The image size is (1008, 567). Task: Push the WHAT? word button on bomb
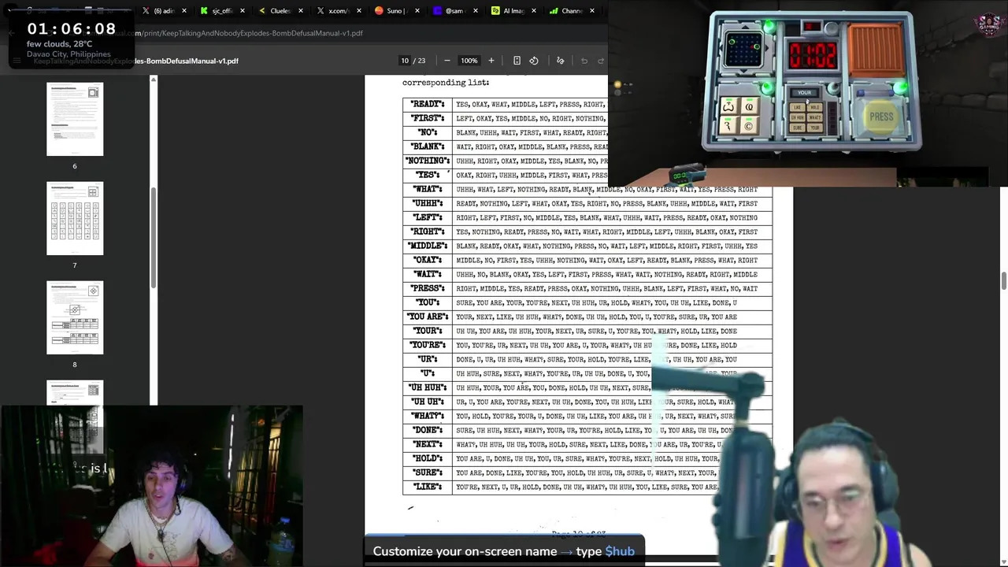click(x=815, y=117)
